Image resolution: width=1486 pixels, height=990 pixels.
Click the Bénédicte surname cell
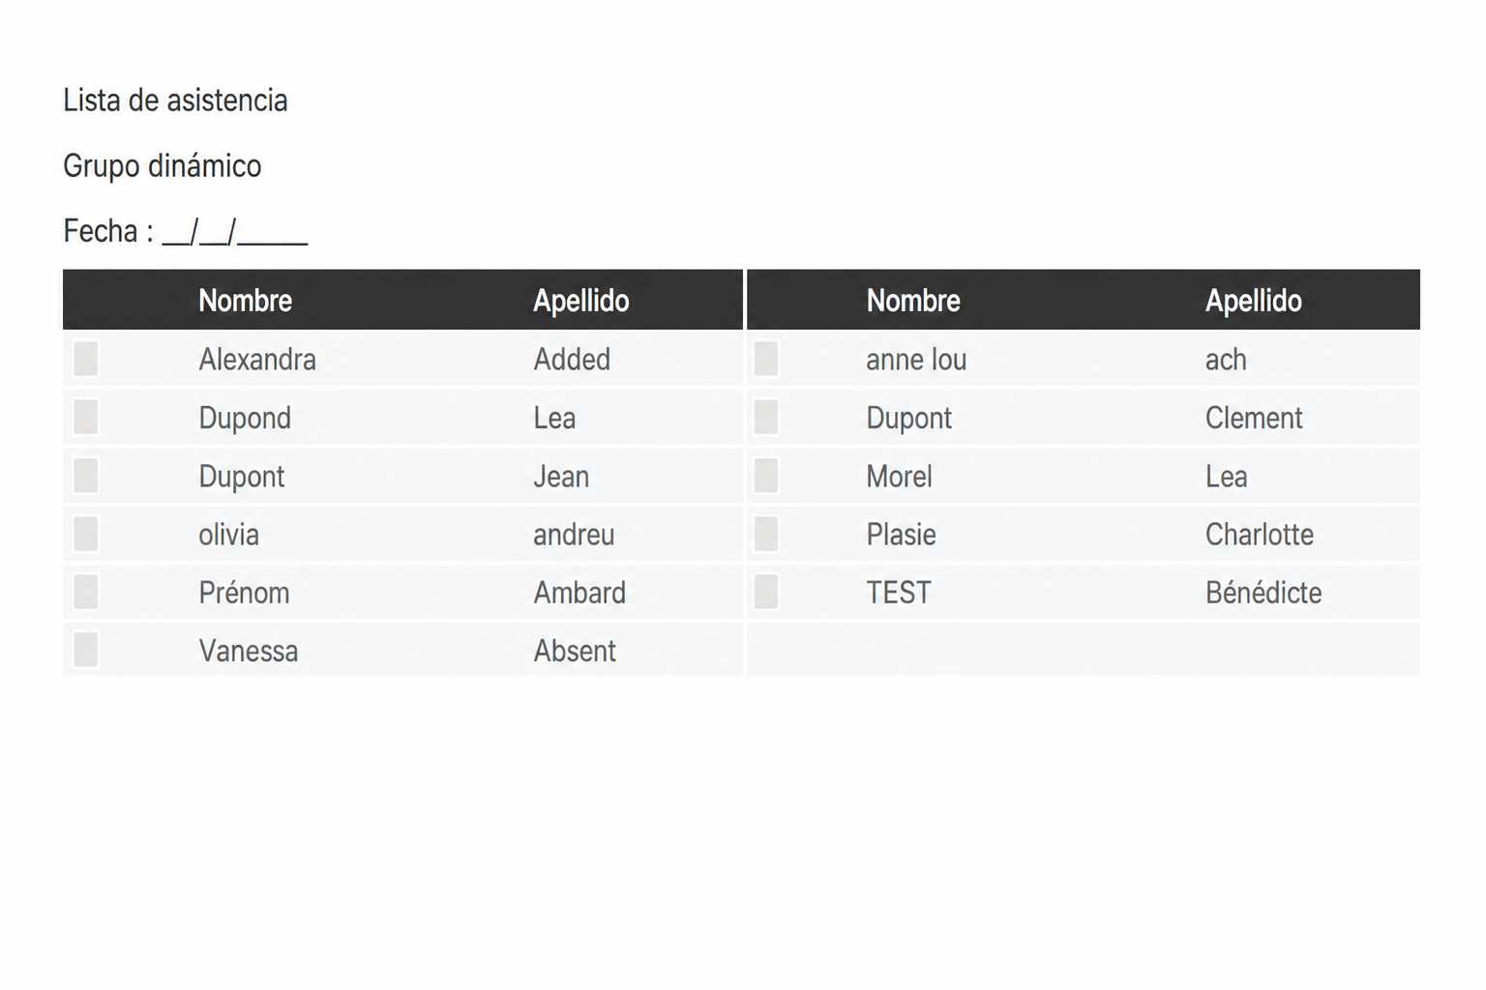(1263, 593)
